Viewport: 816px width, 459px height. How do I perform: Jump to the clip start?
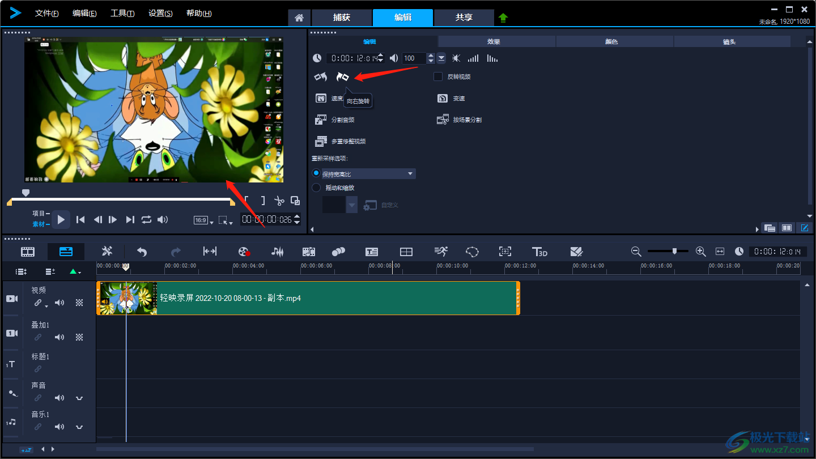pos(81,219)
